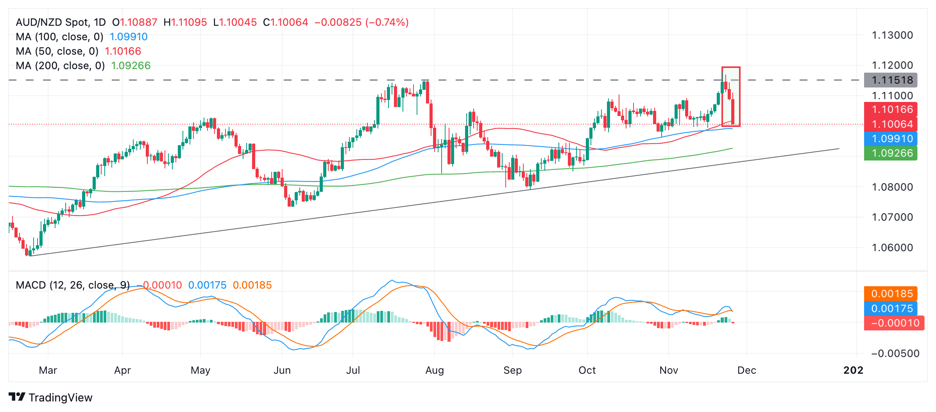Select the Oct label on the time axis
The image size is (936, 412).
point(587,370)
